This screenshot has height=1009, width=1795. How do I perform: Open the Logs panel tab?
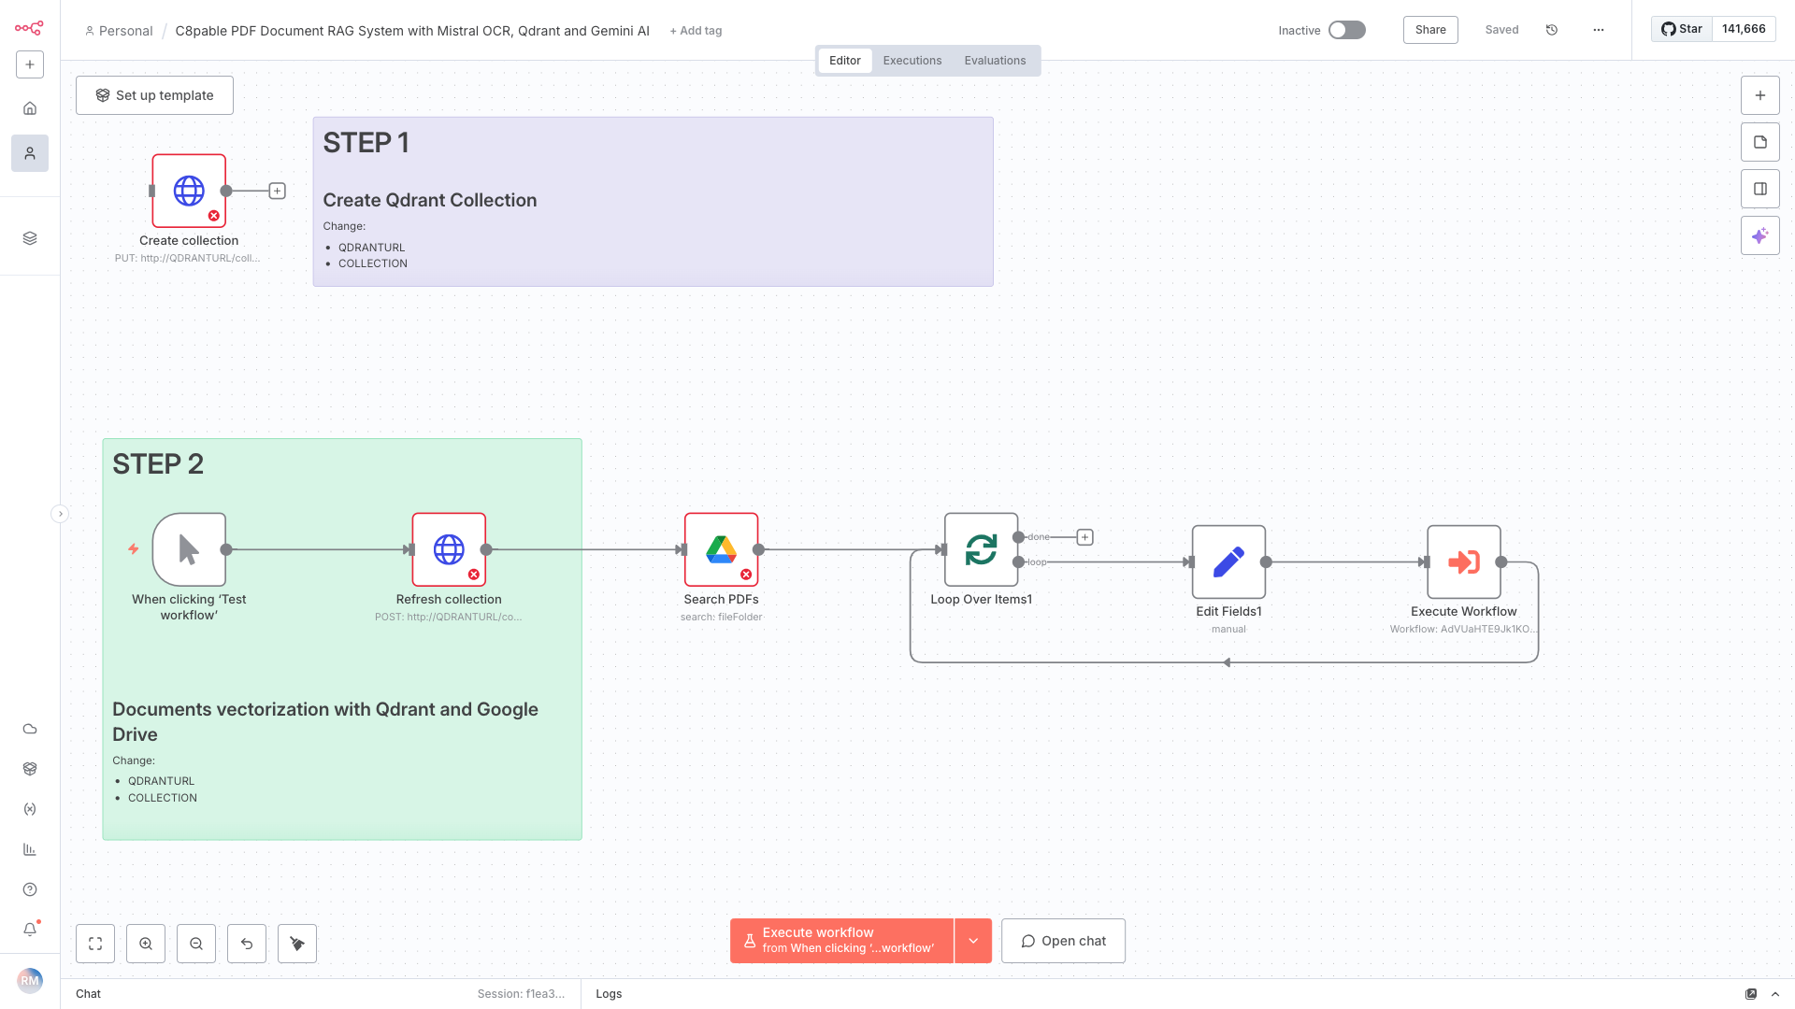(x=609, y=994)
